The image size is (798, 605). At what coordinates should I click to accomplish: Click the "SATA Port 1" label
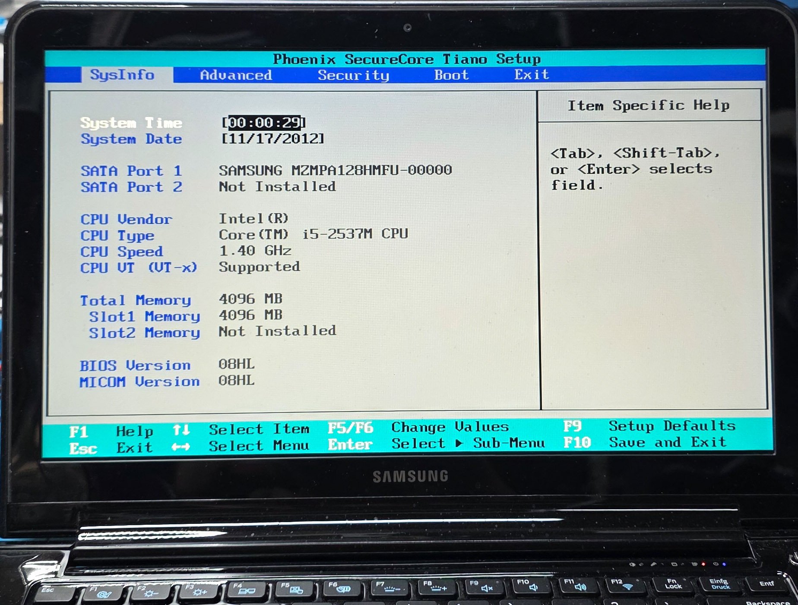tap(131, 171)
